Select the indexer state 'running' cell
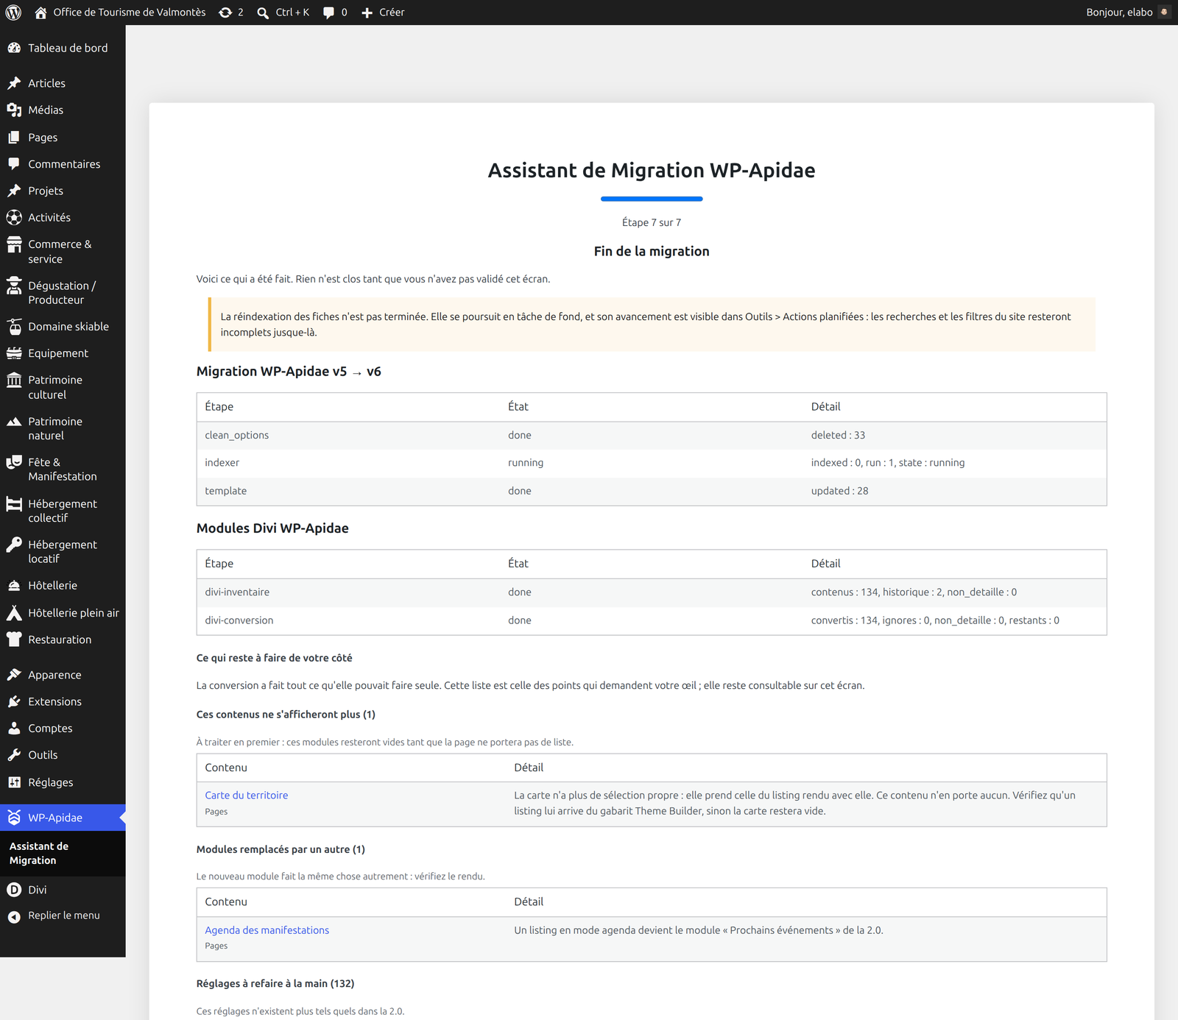 [x=526, y=463]
